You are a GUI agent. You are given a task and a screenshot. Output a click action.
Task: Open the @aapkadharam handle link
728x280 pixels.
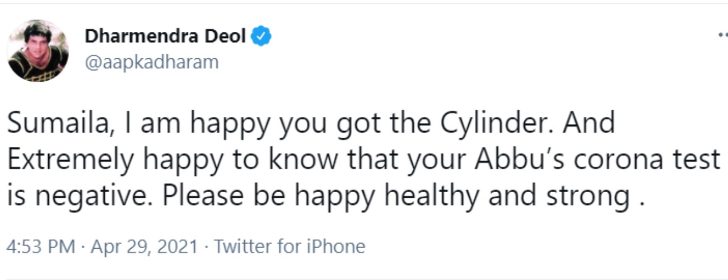151,62
